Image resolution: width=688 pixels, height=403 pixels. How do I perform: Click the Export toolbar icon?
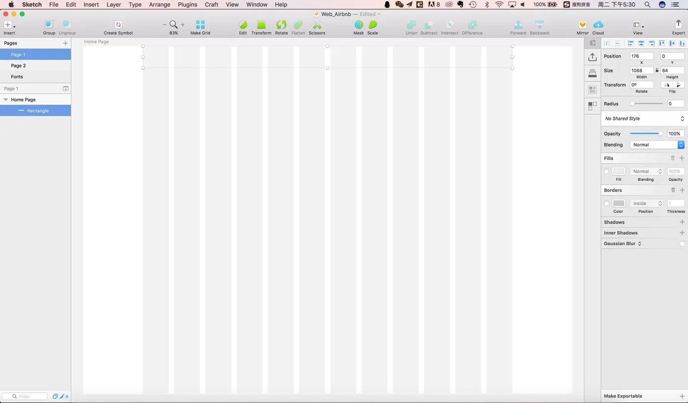coord(679,25)
